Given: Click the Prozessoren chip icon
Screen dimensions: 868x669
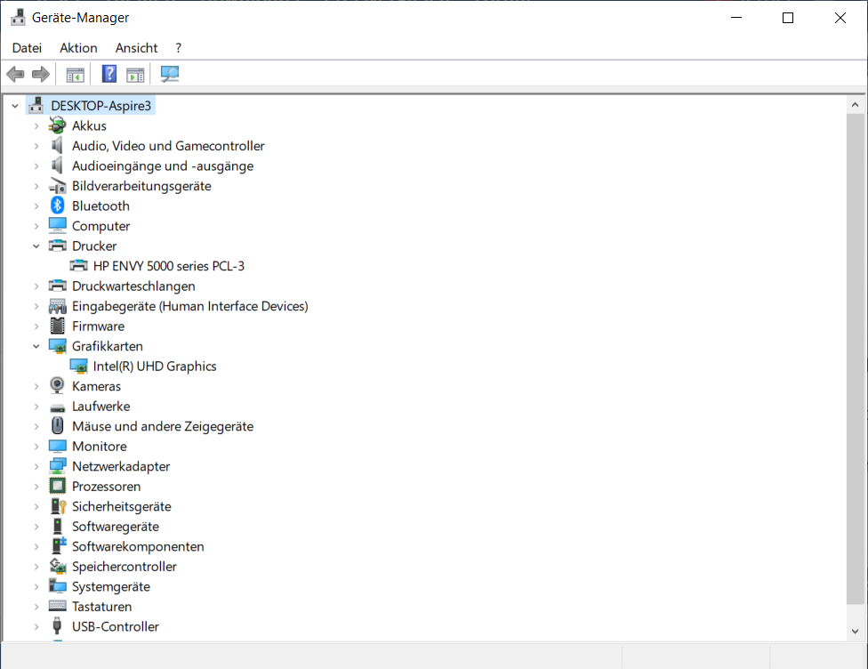Looking at the screenshot, I should pyautogui.click(x=57, y=486).
